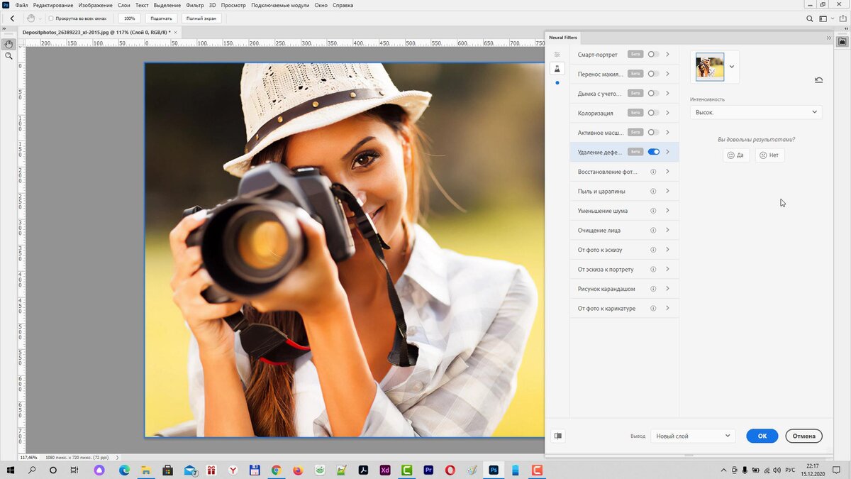Open the Интенсивность dropdown set to Высок.
Screen dimensions: 851x479
pos(755,112)
